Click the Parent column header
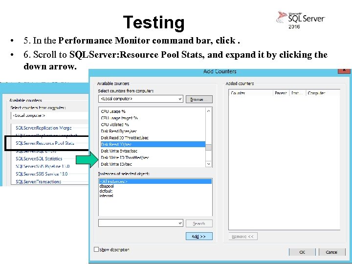Screen dimensions: 352x264 (x=281, y=93)
